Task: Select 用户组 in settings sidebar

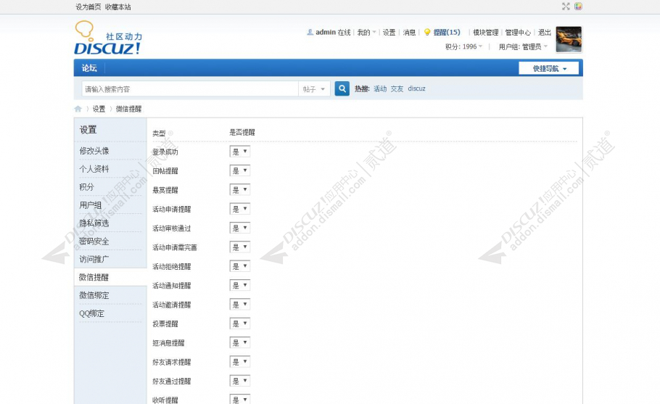Action: [x=91, y=205]
